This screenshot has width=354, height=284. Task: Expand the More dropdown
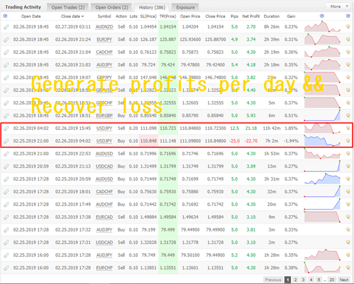pos(338,7)
